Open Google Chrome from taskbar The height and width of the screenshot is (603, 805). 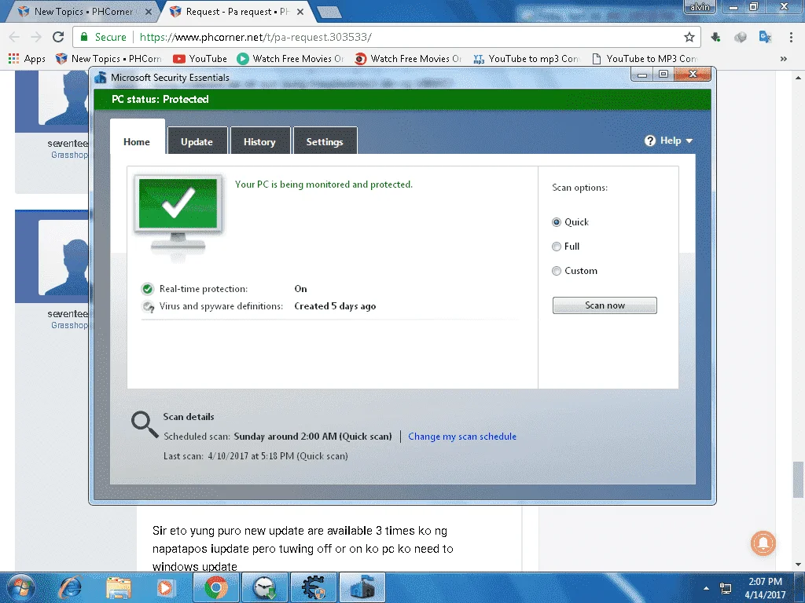(216, 587)
